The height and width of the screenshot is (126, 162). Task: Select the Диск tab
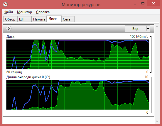(54, 19)
